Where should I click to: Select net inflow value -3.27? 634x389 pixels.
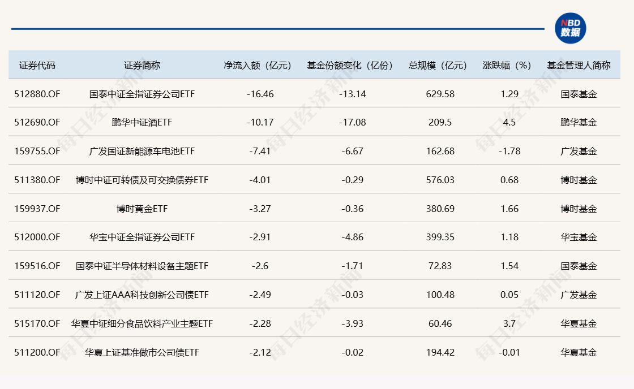pos(260,209)
